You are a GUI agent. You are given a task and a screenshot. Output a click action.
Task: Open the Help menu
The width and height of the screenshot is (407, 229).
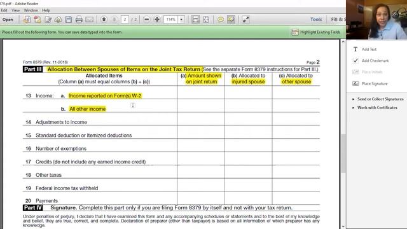[46, 10]
